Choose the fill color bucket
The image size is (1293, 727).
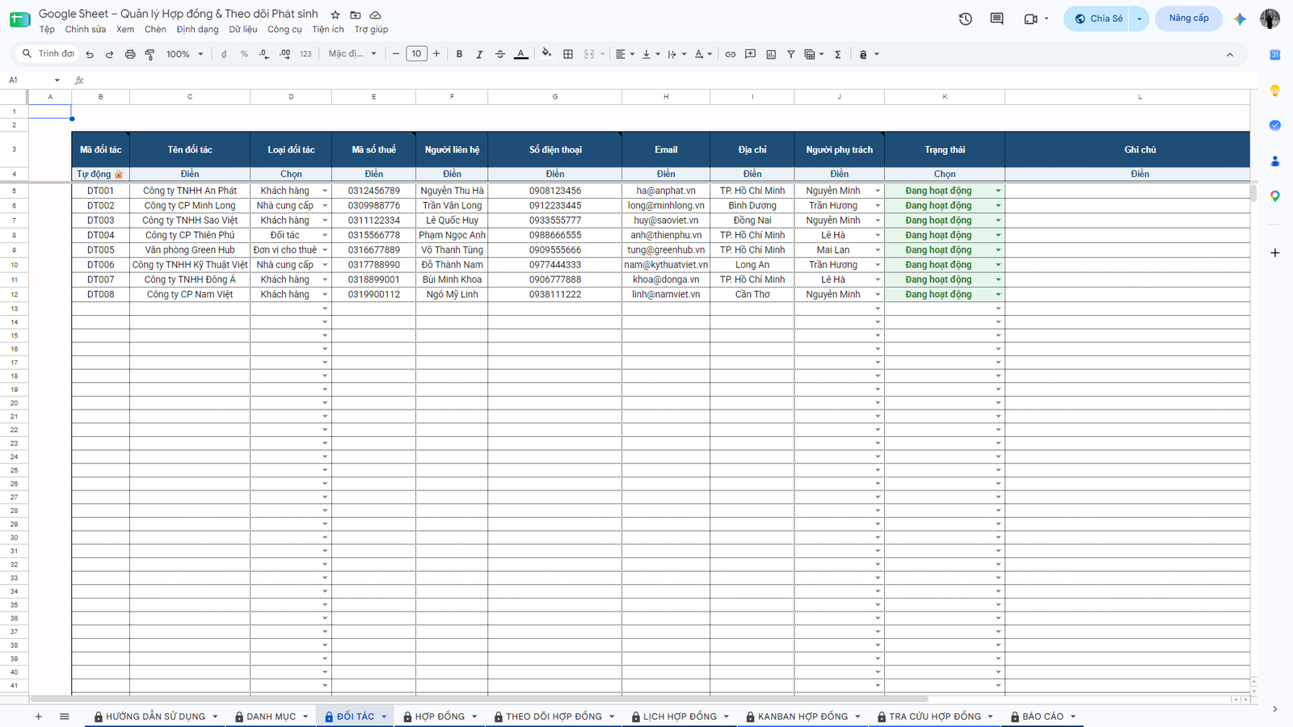[x=547, y=54]
